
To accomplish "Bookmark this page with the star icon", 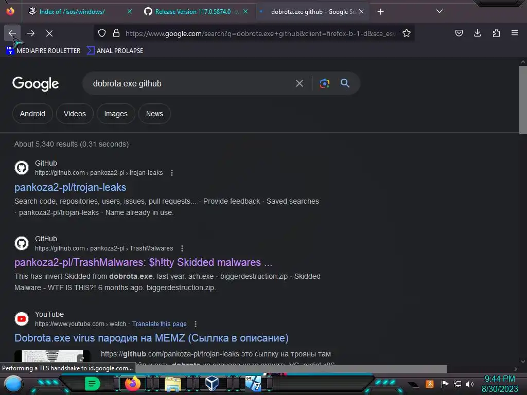I will tap(407, 33).
